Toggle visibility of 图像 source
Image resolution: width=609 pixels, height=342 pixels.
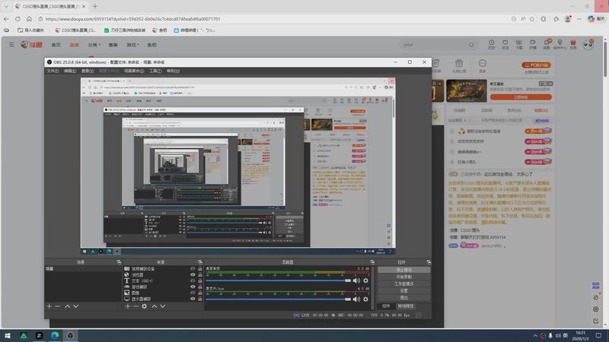193,293
